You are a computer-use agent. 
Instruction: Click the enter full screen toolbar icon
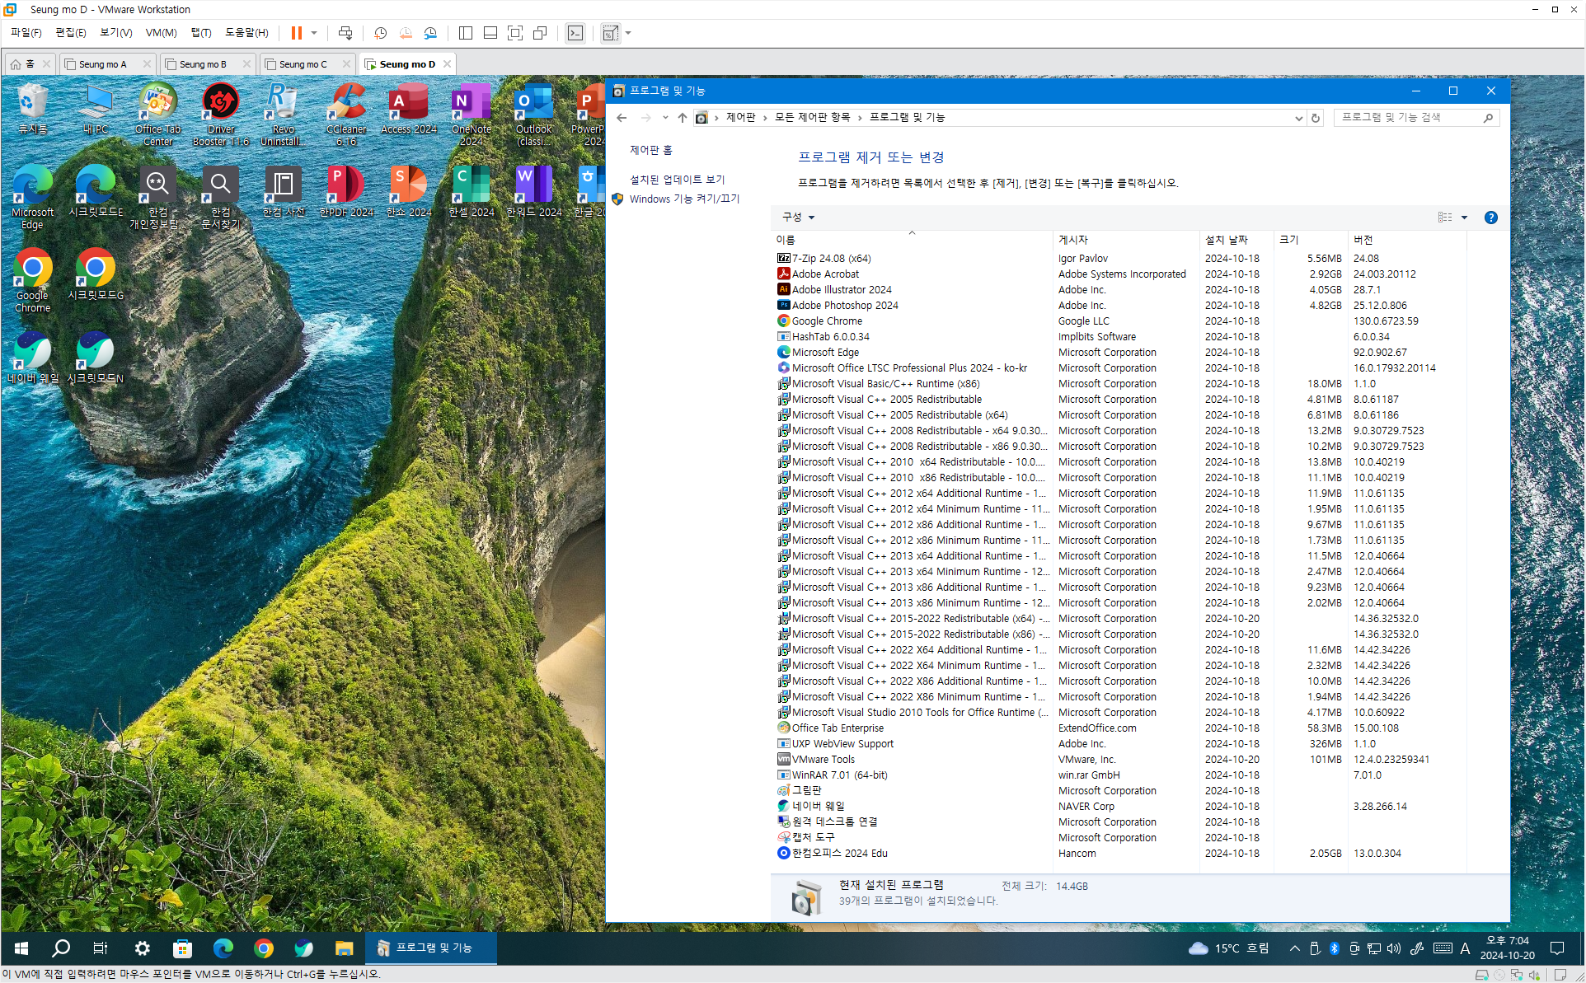[515, 33]
